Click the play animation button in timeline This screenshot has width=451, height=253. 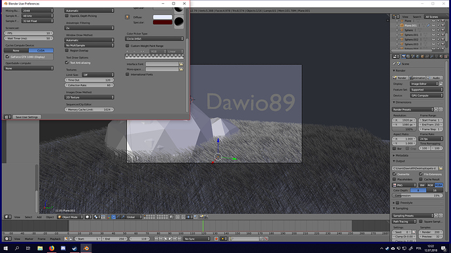coord(170,239)
